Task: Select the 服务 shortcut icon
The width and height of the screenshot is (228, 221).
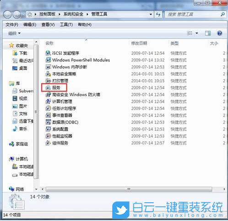Action: (x=48, y=87)
